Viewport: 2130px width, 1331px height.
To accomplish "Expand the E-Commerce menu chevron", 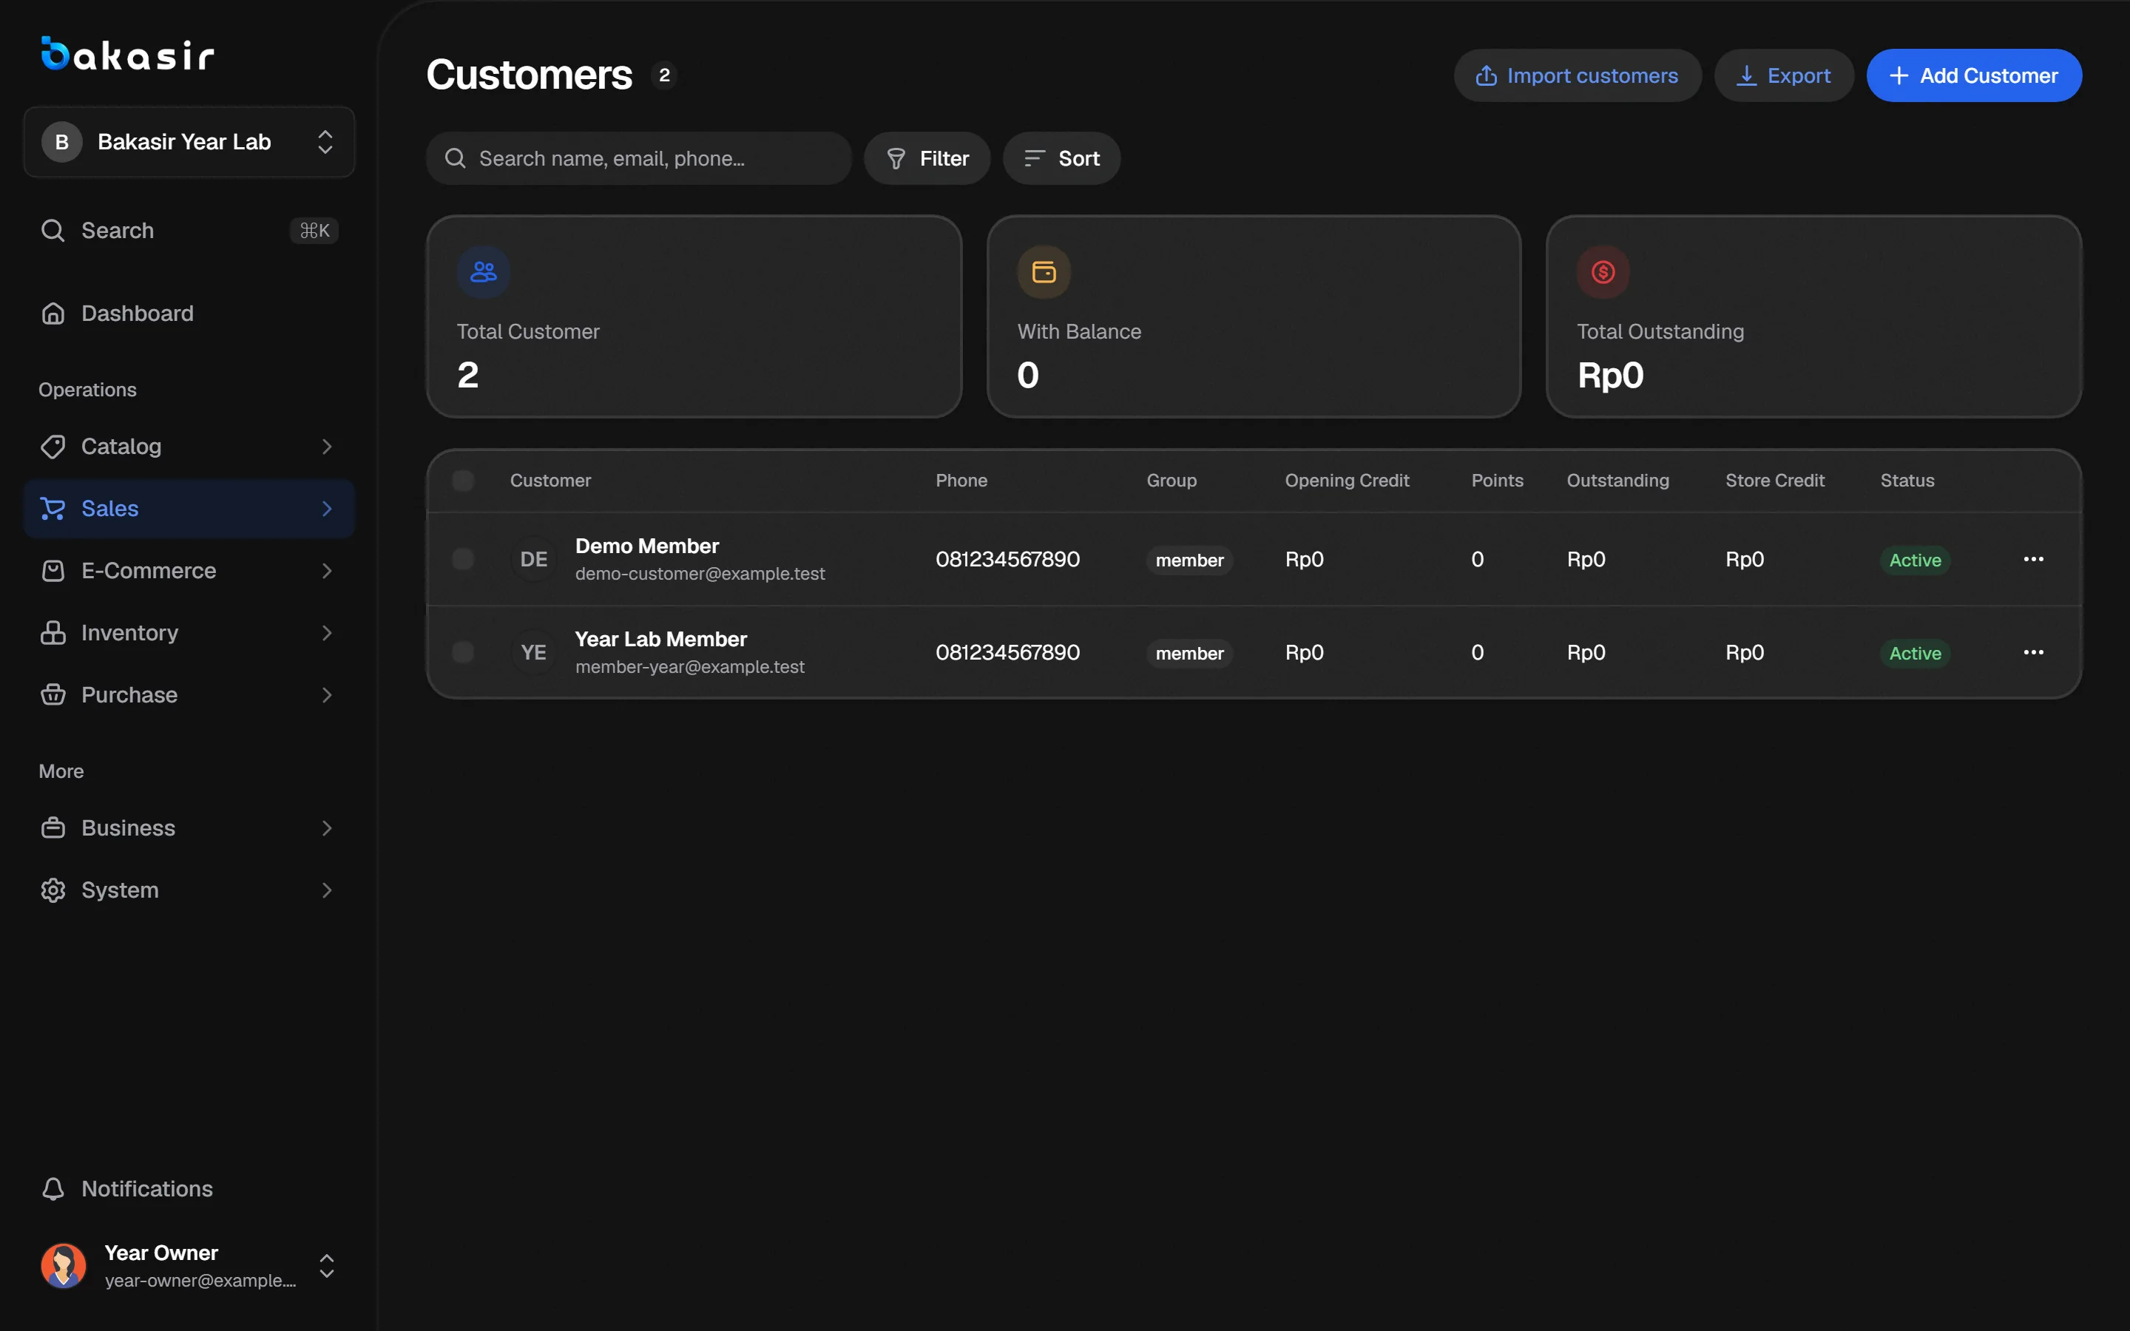I will point(327,570).
